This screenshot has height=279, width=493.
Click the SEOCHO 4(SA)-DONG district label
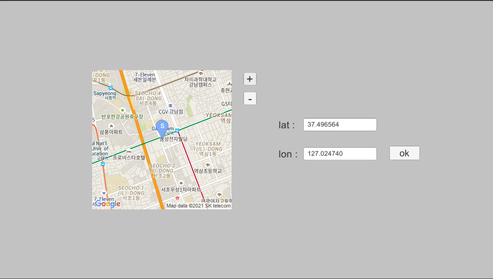(x=148, y=98)
